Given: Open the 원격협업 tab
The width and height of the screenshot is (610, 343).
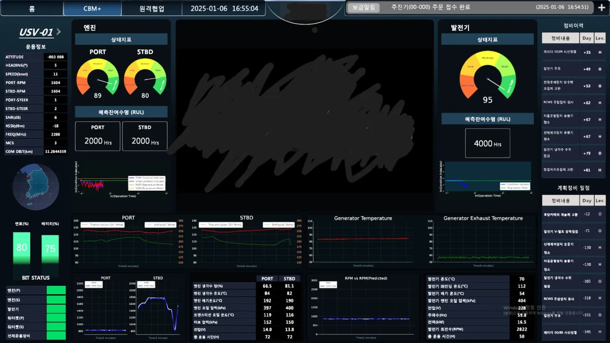Looking at the screenshot, I should (152, 8).
